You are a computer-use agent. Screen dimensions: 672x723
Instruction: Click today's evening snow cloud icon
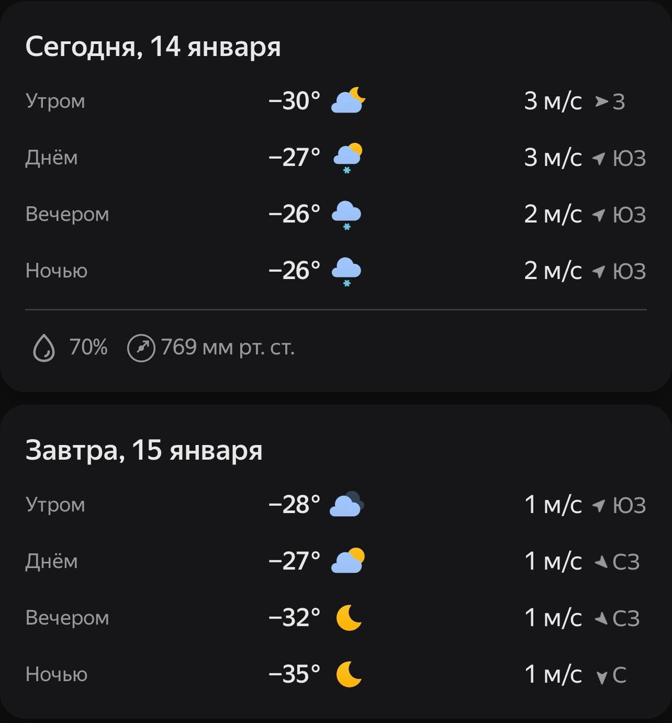346,215
